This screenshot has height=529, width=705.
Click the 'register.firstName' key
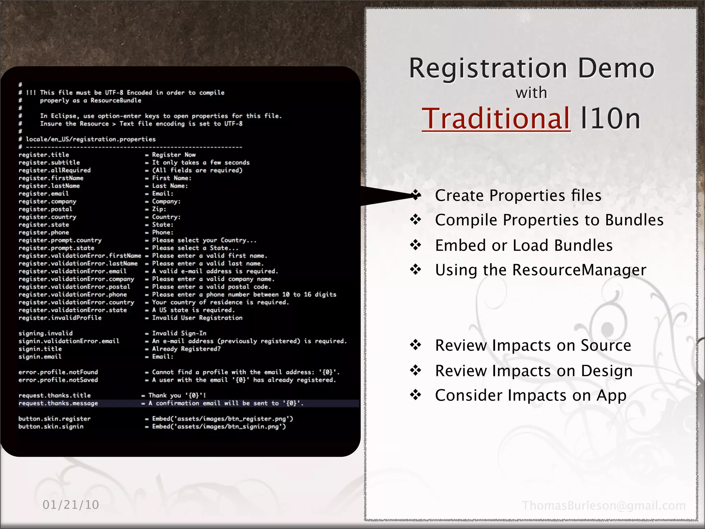click(x=51, y=178)
